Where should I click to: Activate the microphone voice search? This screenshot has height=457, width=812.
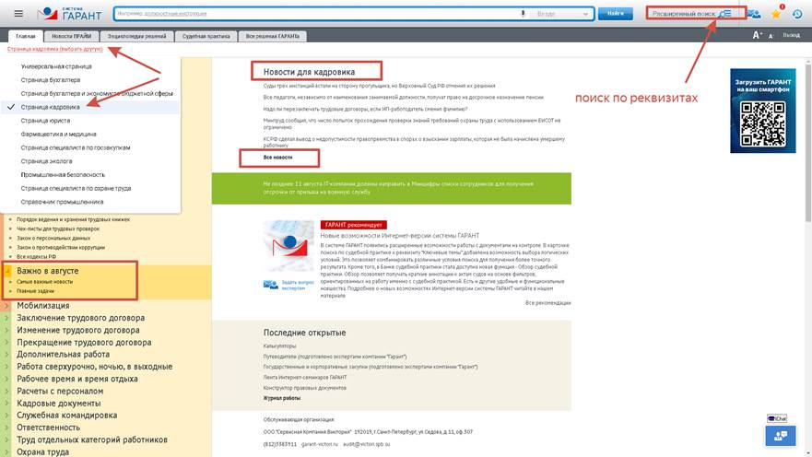pos(523,14)
